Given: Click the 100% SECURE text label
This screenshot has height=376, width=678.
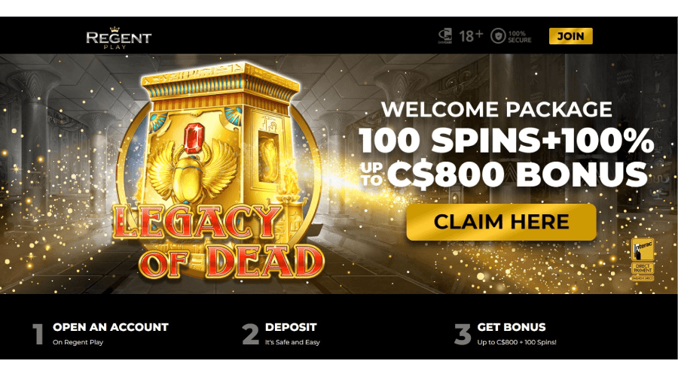Looking at the screenshot, I should click(519, 37).
